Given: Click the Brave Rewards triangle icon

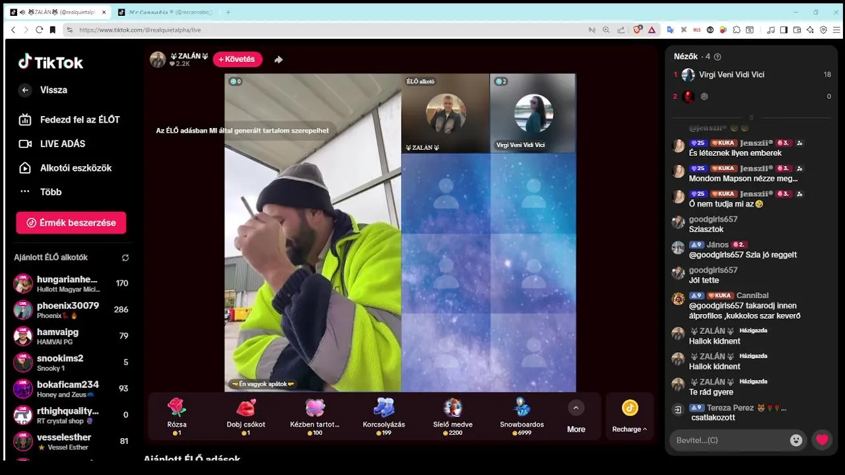Looking at the screenshot, I should [x=652, y=30].
